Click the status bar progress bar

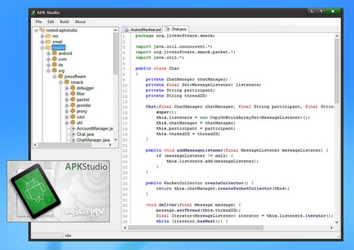point(48,235)
